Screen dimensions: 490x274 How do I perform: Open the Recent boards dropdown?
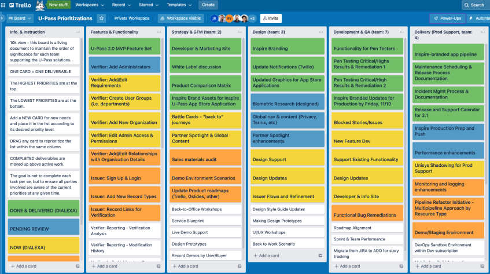(x=121, y=5)
